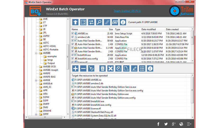This screenshot has height=128, width=221.
Task: Open the Google Plus icon in the footer
Action: [x=174, y=124]
